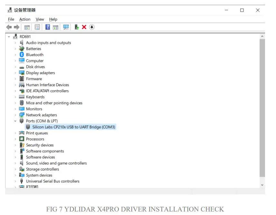Click the Help question mark toolbar icon
276x215 pixels.
coord(47,27)
